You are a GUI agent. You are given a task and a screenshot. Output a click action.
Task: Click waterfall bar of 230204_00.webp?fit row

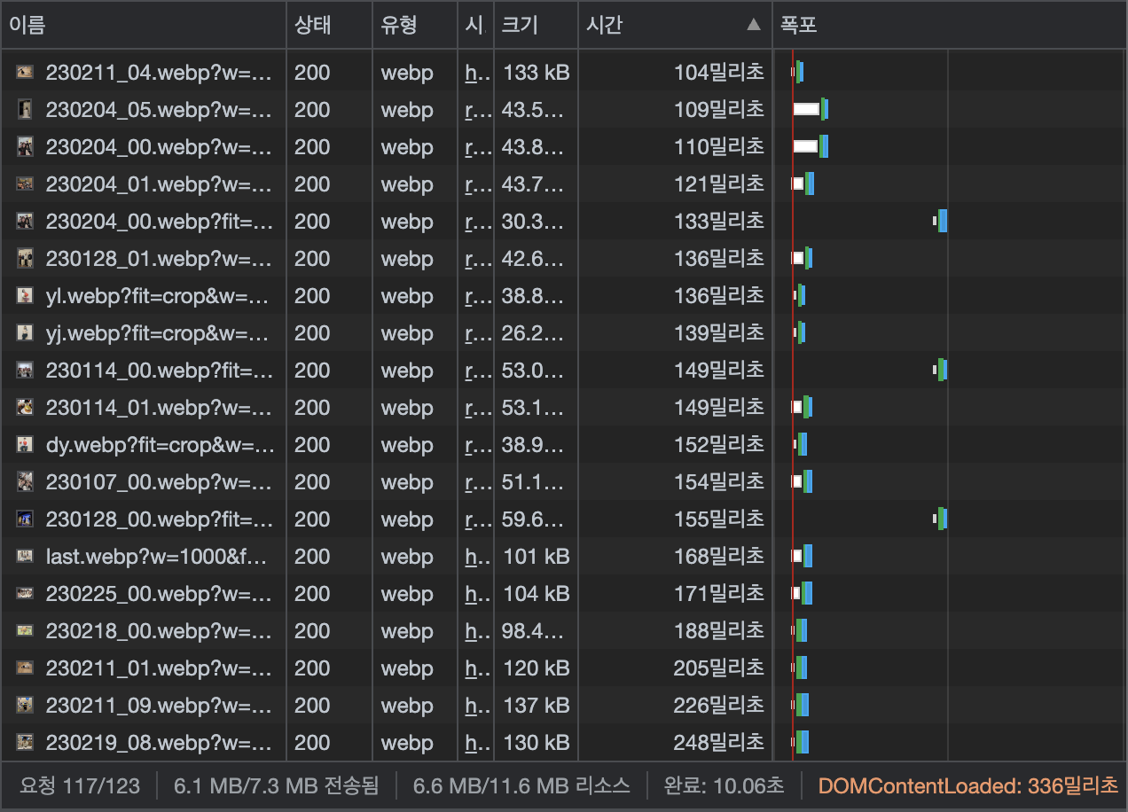(941, 222)
